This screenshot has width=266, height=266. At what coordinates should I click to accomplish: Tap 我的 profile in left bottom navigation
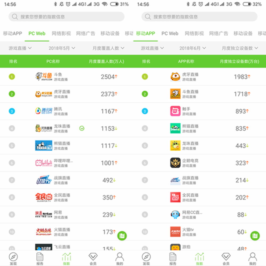coord(120,259)
